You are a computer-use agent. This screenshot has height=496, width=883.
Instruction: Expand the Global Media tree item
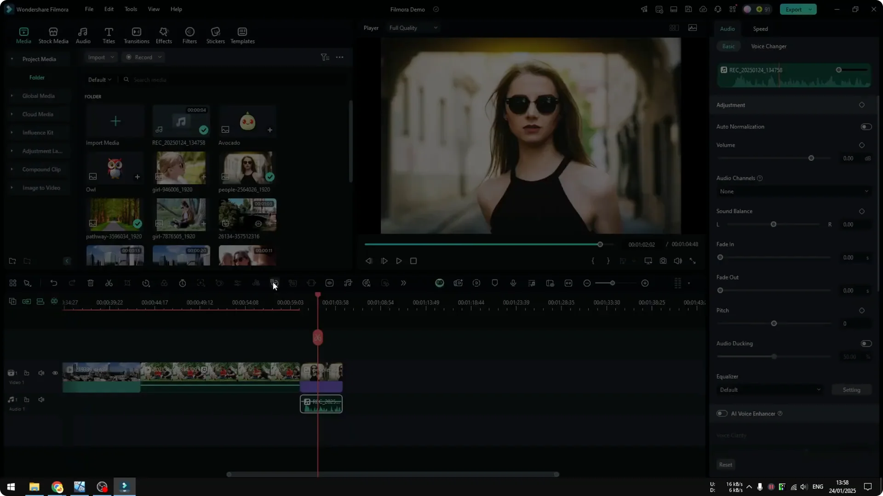click(x=12, y=96)
